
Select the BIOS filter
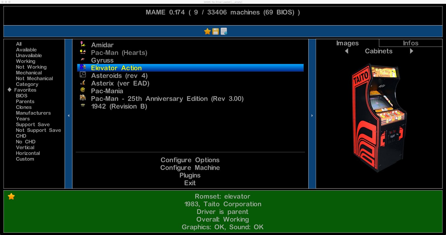coord(21,96)
